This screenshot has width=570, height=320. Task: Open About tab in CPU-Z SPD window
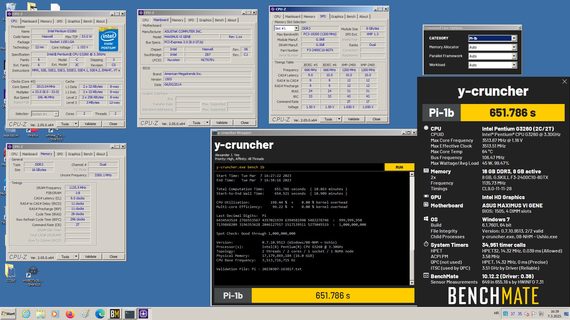point(364,17)
